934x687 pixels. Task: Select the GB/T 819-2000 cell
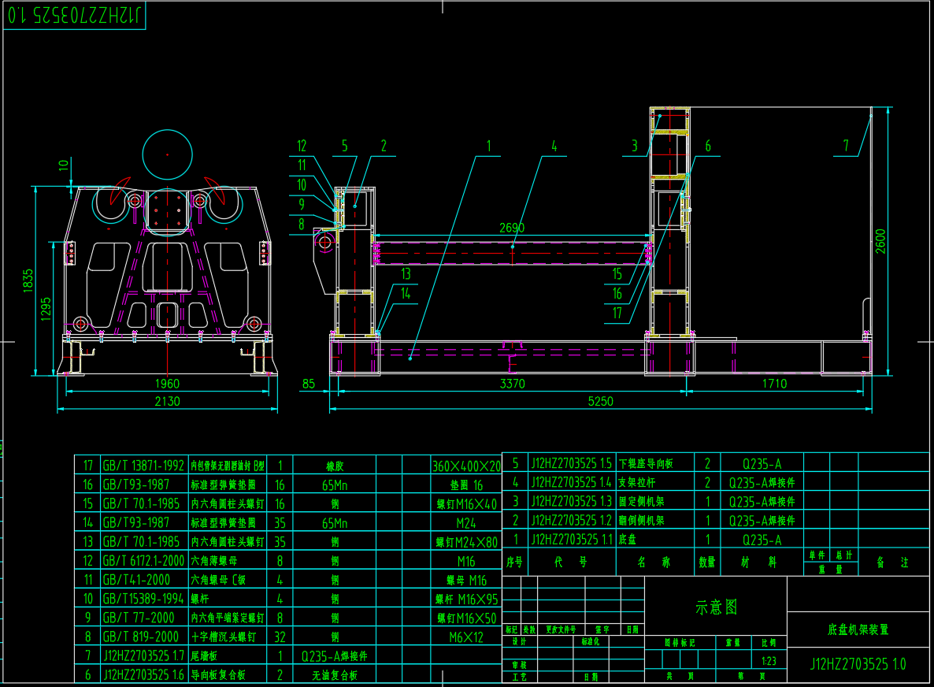pyautogui.click(x=143, y=637)
